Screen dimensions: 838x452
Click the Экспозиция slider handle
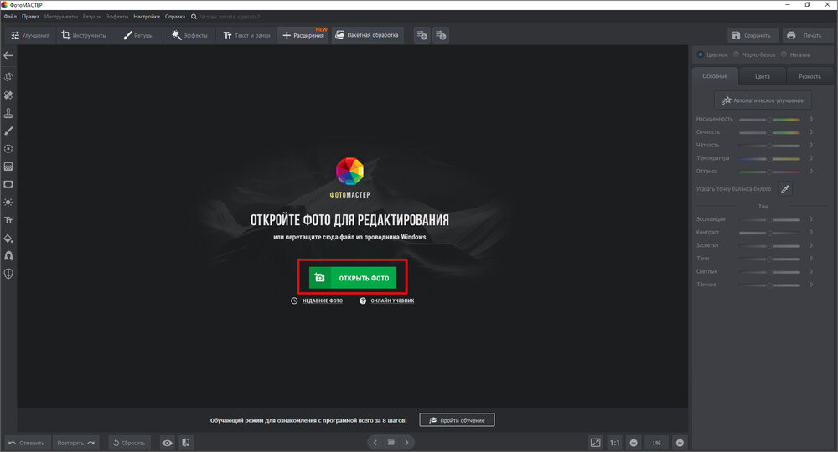coord(769,220)
